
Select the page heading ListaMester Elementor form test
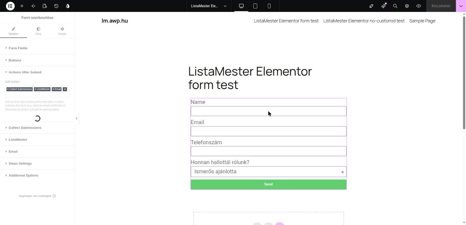250,78
